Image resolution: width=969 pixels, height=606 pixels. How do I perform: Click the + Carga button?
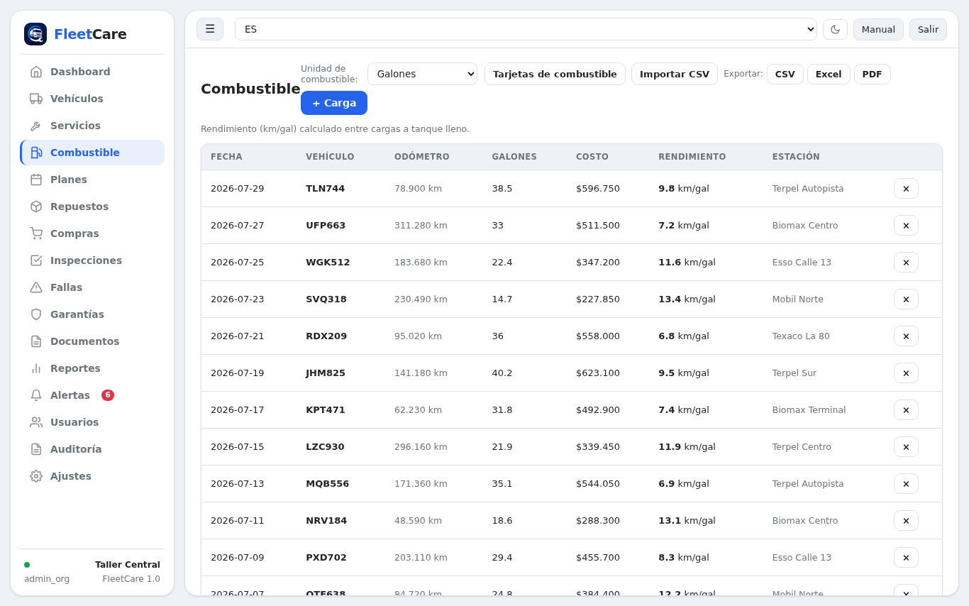334,103
